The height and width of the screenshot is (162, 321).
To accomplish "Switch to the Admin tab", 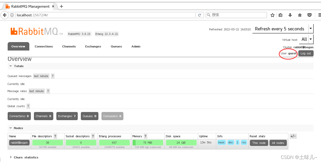I will pyautogui.click(x=136, y=46).
